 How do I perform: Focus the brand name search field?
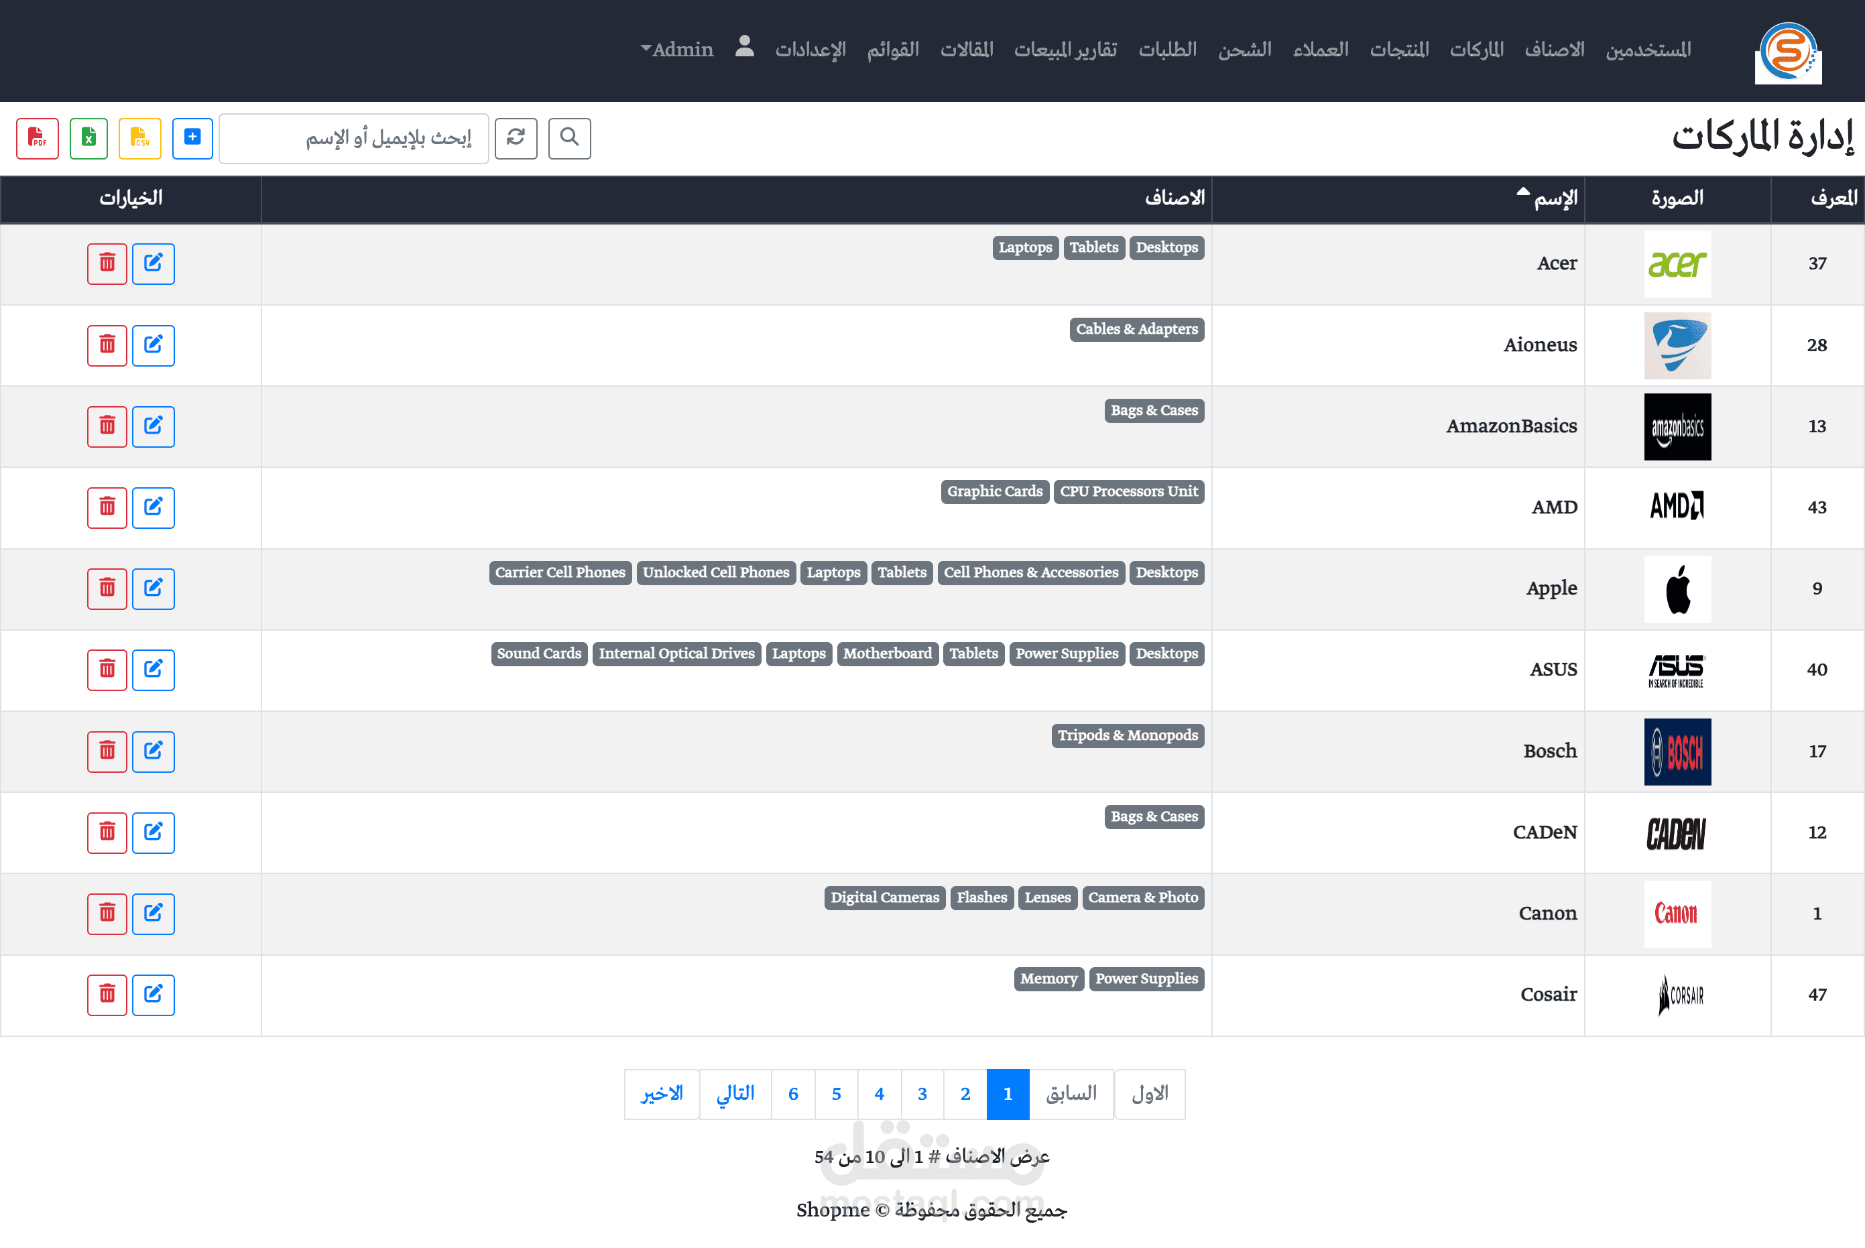354,139
